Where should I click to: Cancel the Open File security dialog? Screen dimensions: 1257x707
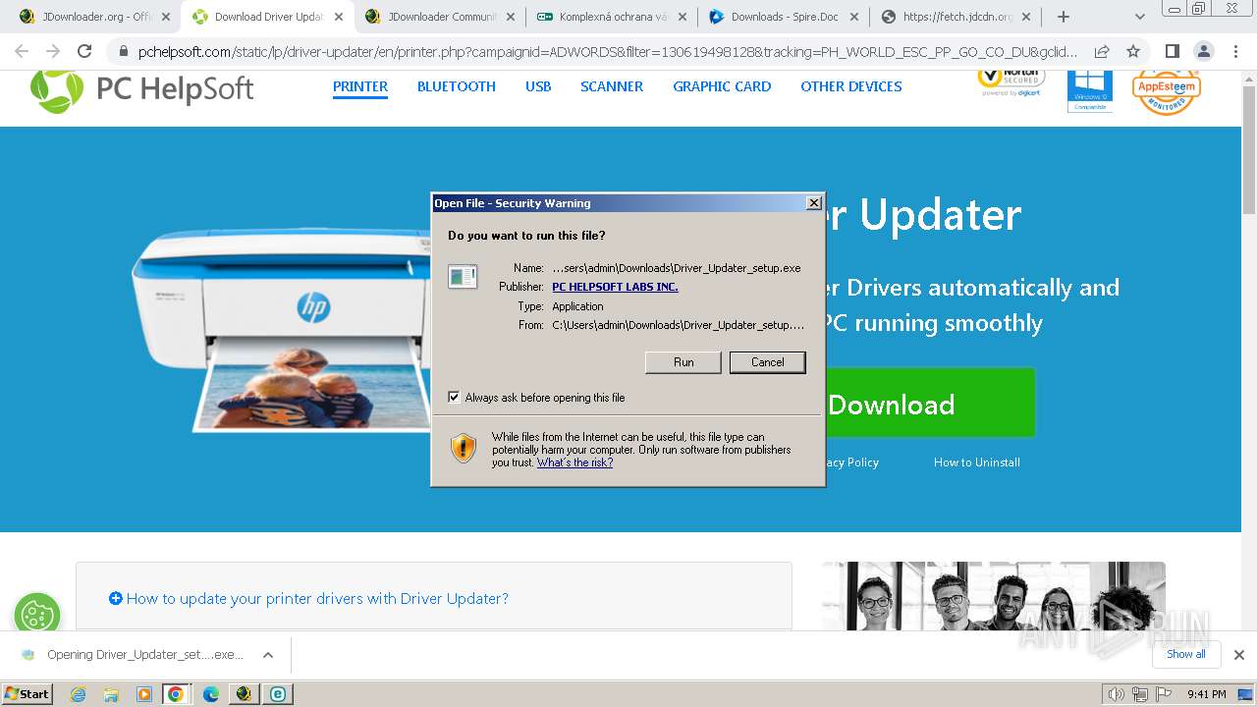767,362
